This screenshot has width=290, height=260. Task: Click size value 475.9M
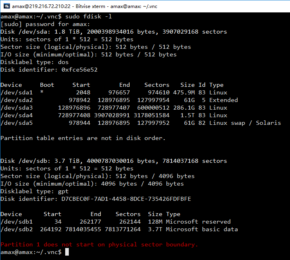point(184,92)
